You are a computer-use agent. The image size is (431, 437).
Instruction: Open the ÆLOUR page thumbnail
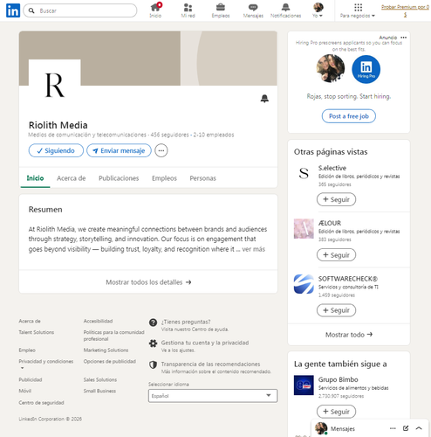point(304,229)
